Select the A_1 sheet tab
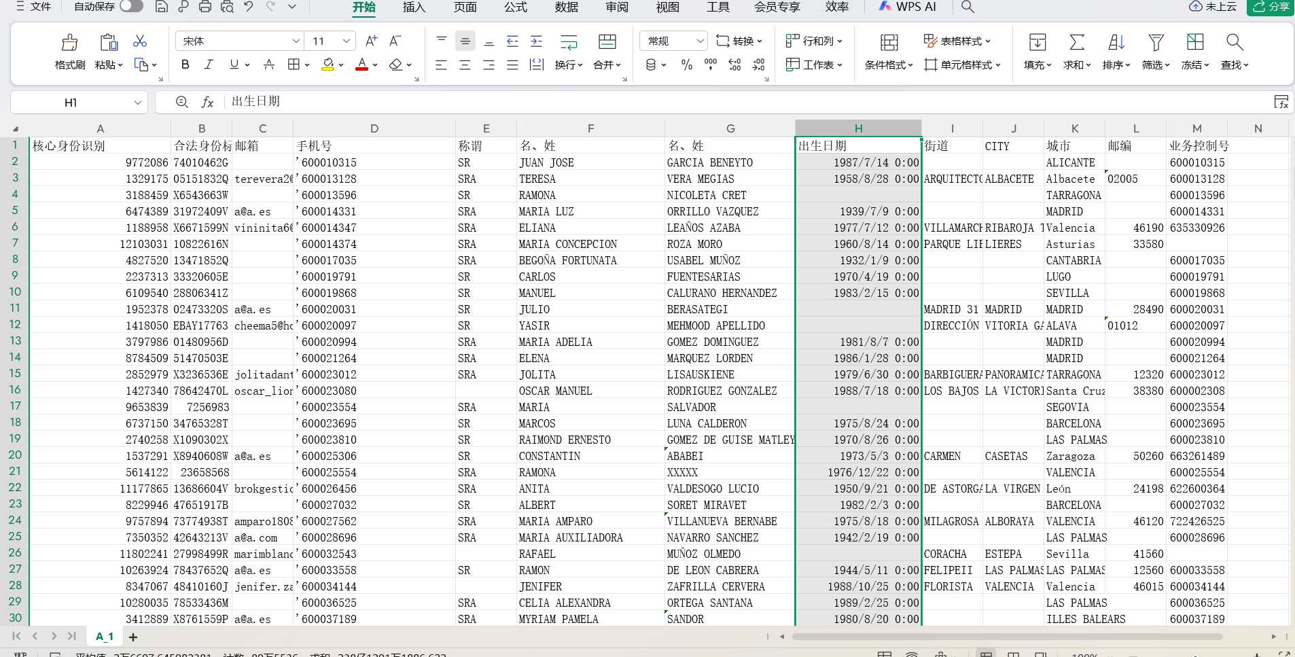This screenshot has height=657, width=1295. tap(105, 637)
